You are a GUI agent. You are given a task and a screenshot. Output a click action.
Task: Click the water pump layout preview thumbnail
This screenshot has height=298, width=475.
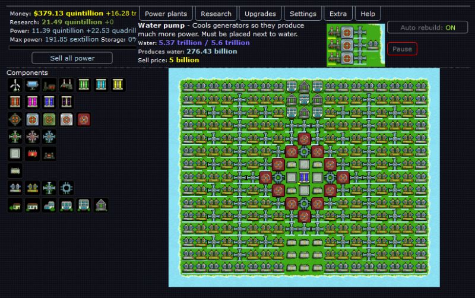(355, 45)
